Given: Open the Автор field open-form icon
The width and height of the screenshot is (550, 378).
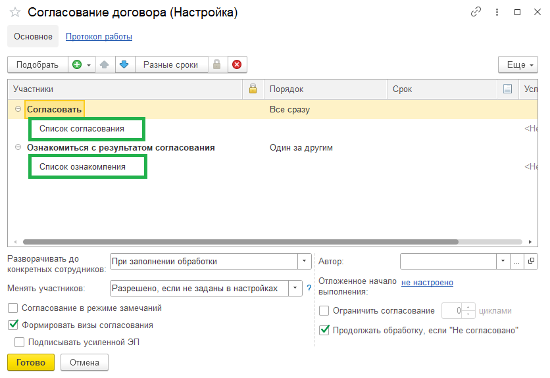Looking at the screenshot, I should click(x=531, y=261).
